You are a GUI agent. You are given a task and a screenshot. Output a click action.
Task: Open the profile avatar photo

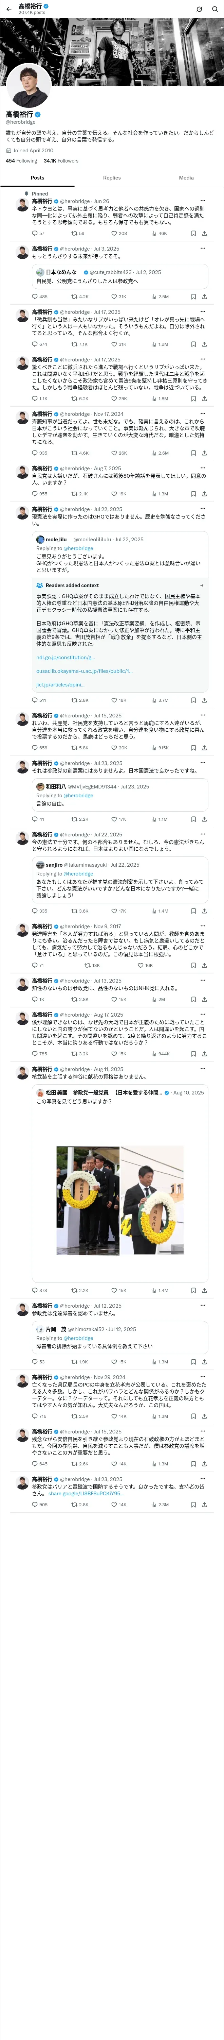click(29, 86)
